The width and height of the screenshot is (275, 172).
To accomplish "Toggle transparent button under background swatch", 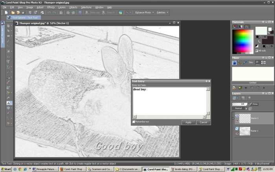I will click(x=271, y=46).
